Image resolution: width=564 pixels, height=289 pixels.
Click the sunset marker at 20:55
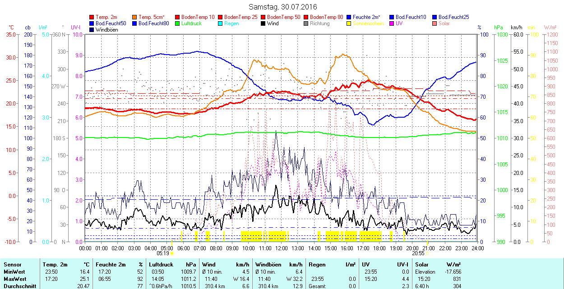coord(427,254)
